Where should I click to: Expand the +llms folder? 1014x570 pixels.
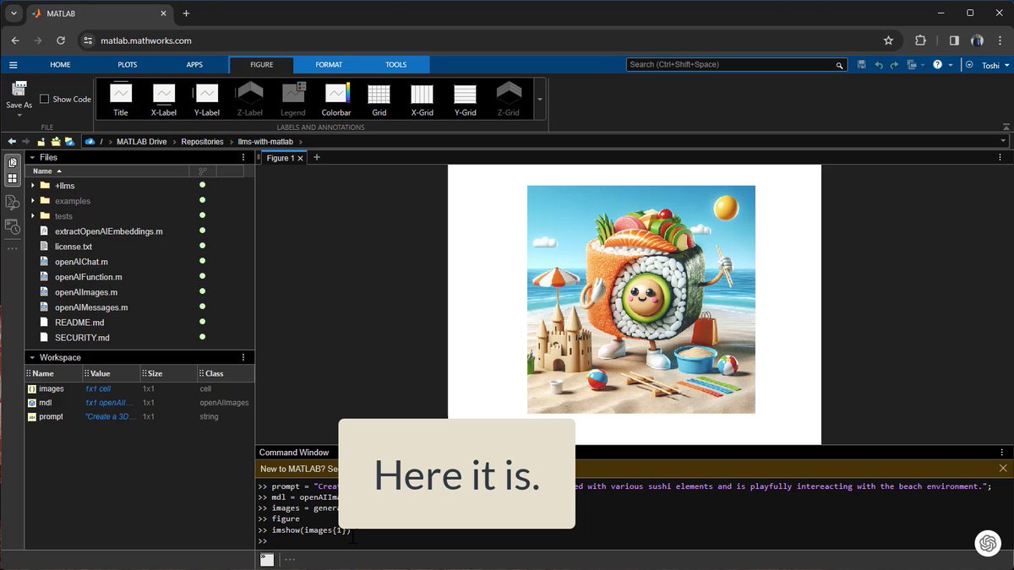tap(33, 186)
